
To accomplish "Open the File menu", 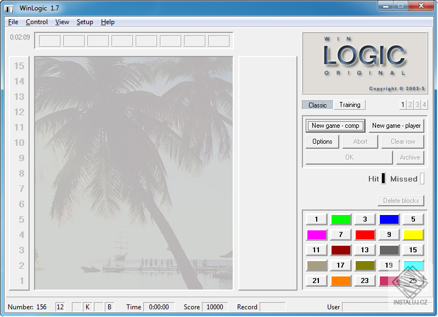I will point(13,22).
